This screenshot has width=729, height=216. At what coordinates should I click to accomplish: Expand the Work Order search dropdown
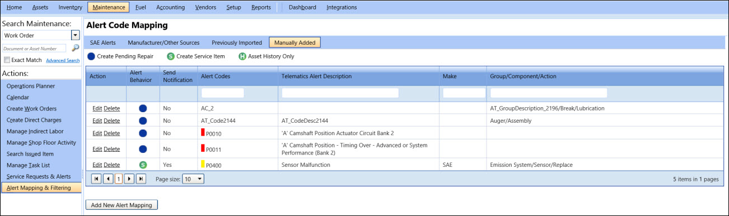[75, 35]
